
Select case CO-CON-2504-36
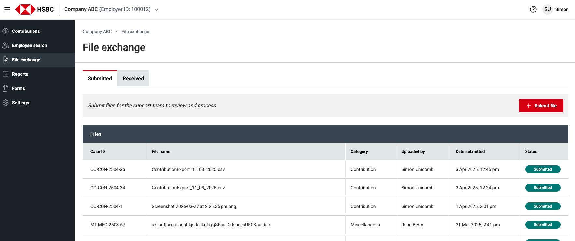(108, 169)
